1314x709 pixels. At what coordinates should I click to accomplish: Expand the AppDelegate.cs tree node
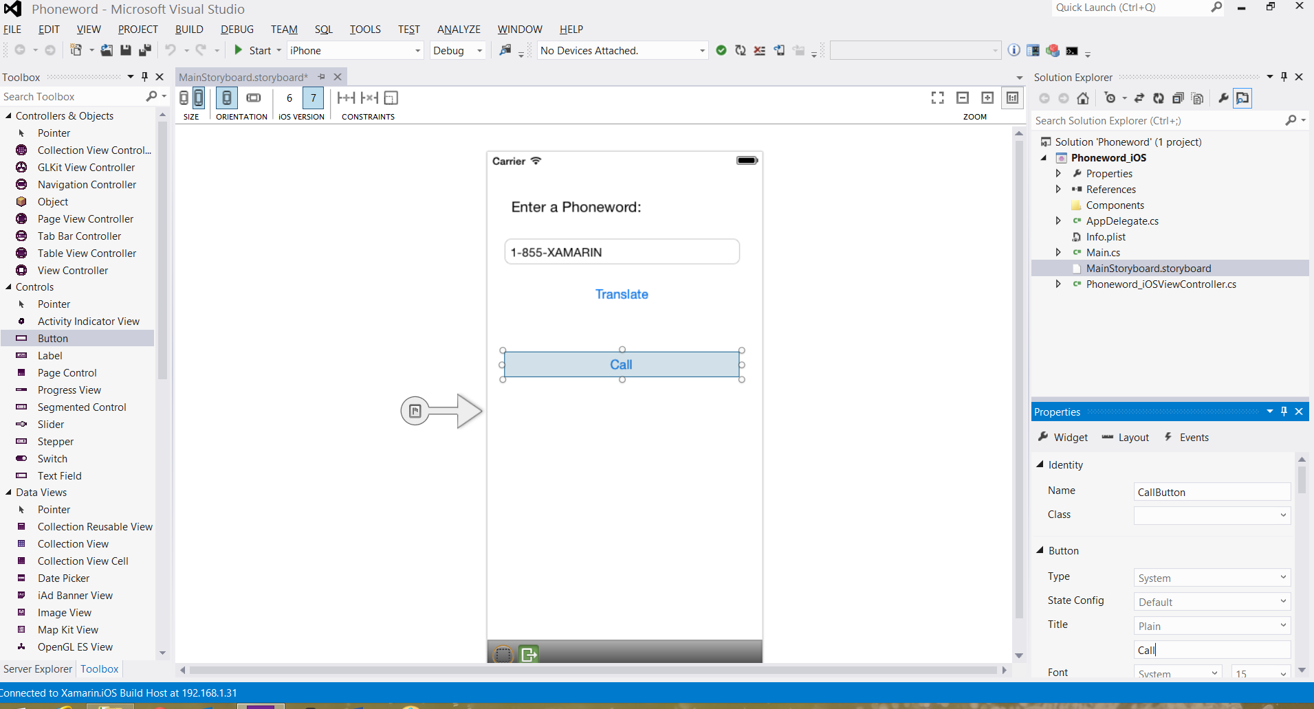point(1058,221)
